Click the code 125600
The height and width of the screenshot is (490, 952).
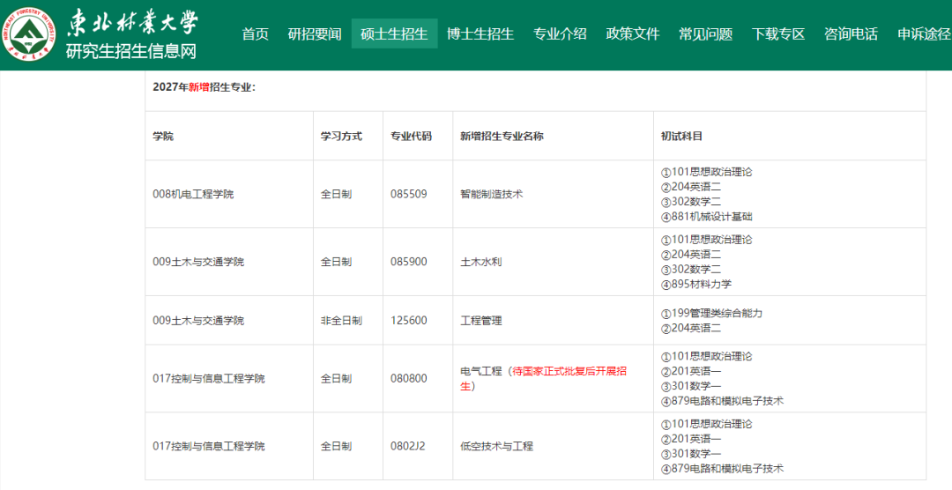[x=409, y=321]
